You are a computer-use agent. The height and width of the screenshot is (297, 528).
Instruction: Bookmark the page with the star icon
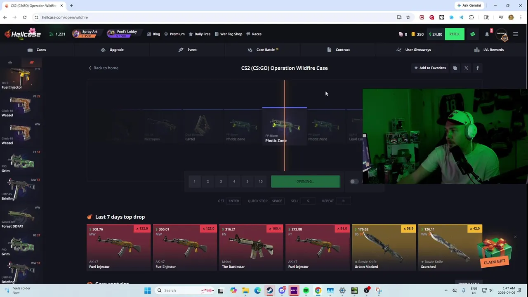[x=408, y=17]
